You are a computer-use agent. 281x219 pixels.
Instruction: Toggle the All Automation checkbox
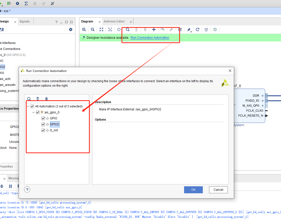click(32, 106)
